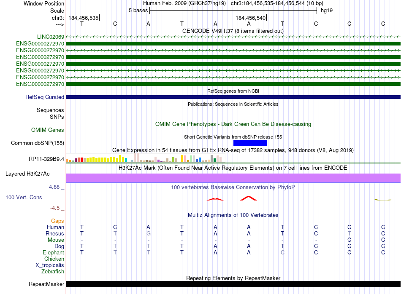Click 'Multiz Alignments of 100 Vertebrates' title
Viewport: 401px width, 294px height.
233,215
